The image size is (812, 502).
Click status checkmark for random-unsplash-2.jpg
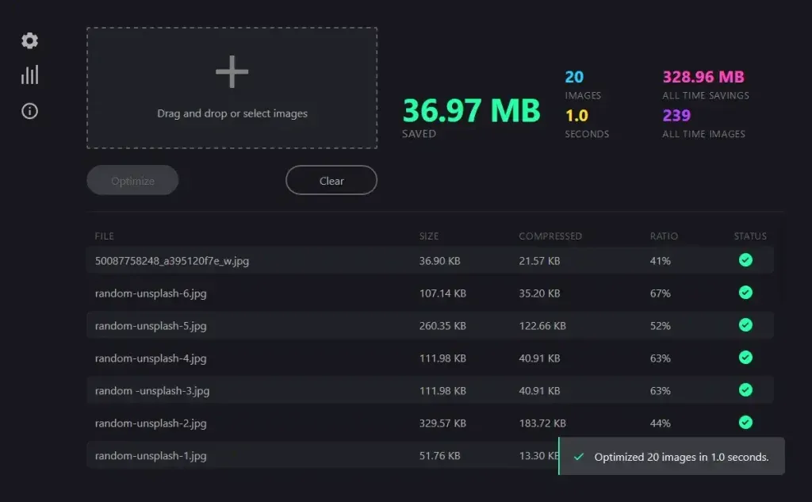[745, 423]
